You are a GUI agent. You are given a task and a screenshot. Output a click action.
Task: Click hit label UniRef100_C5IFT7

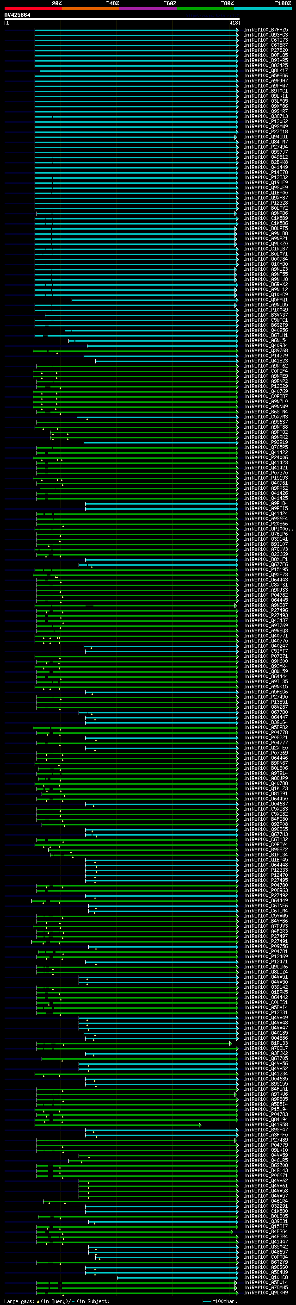tap(265, 651)
